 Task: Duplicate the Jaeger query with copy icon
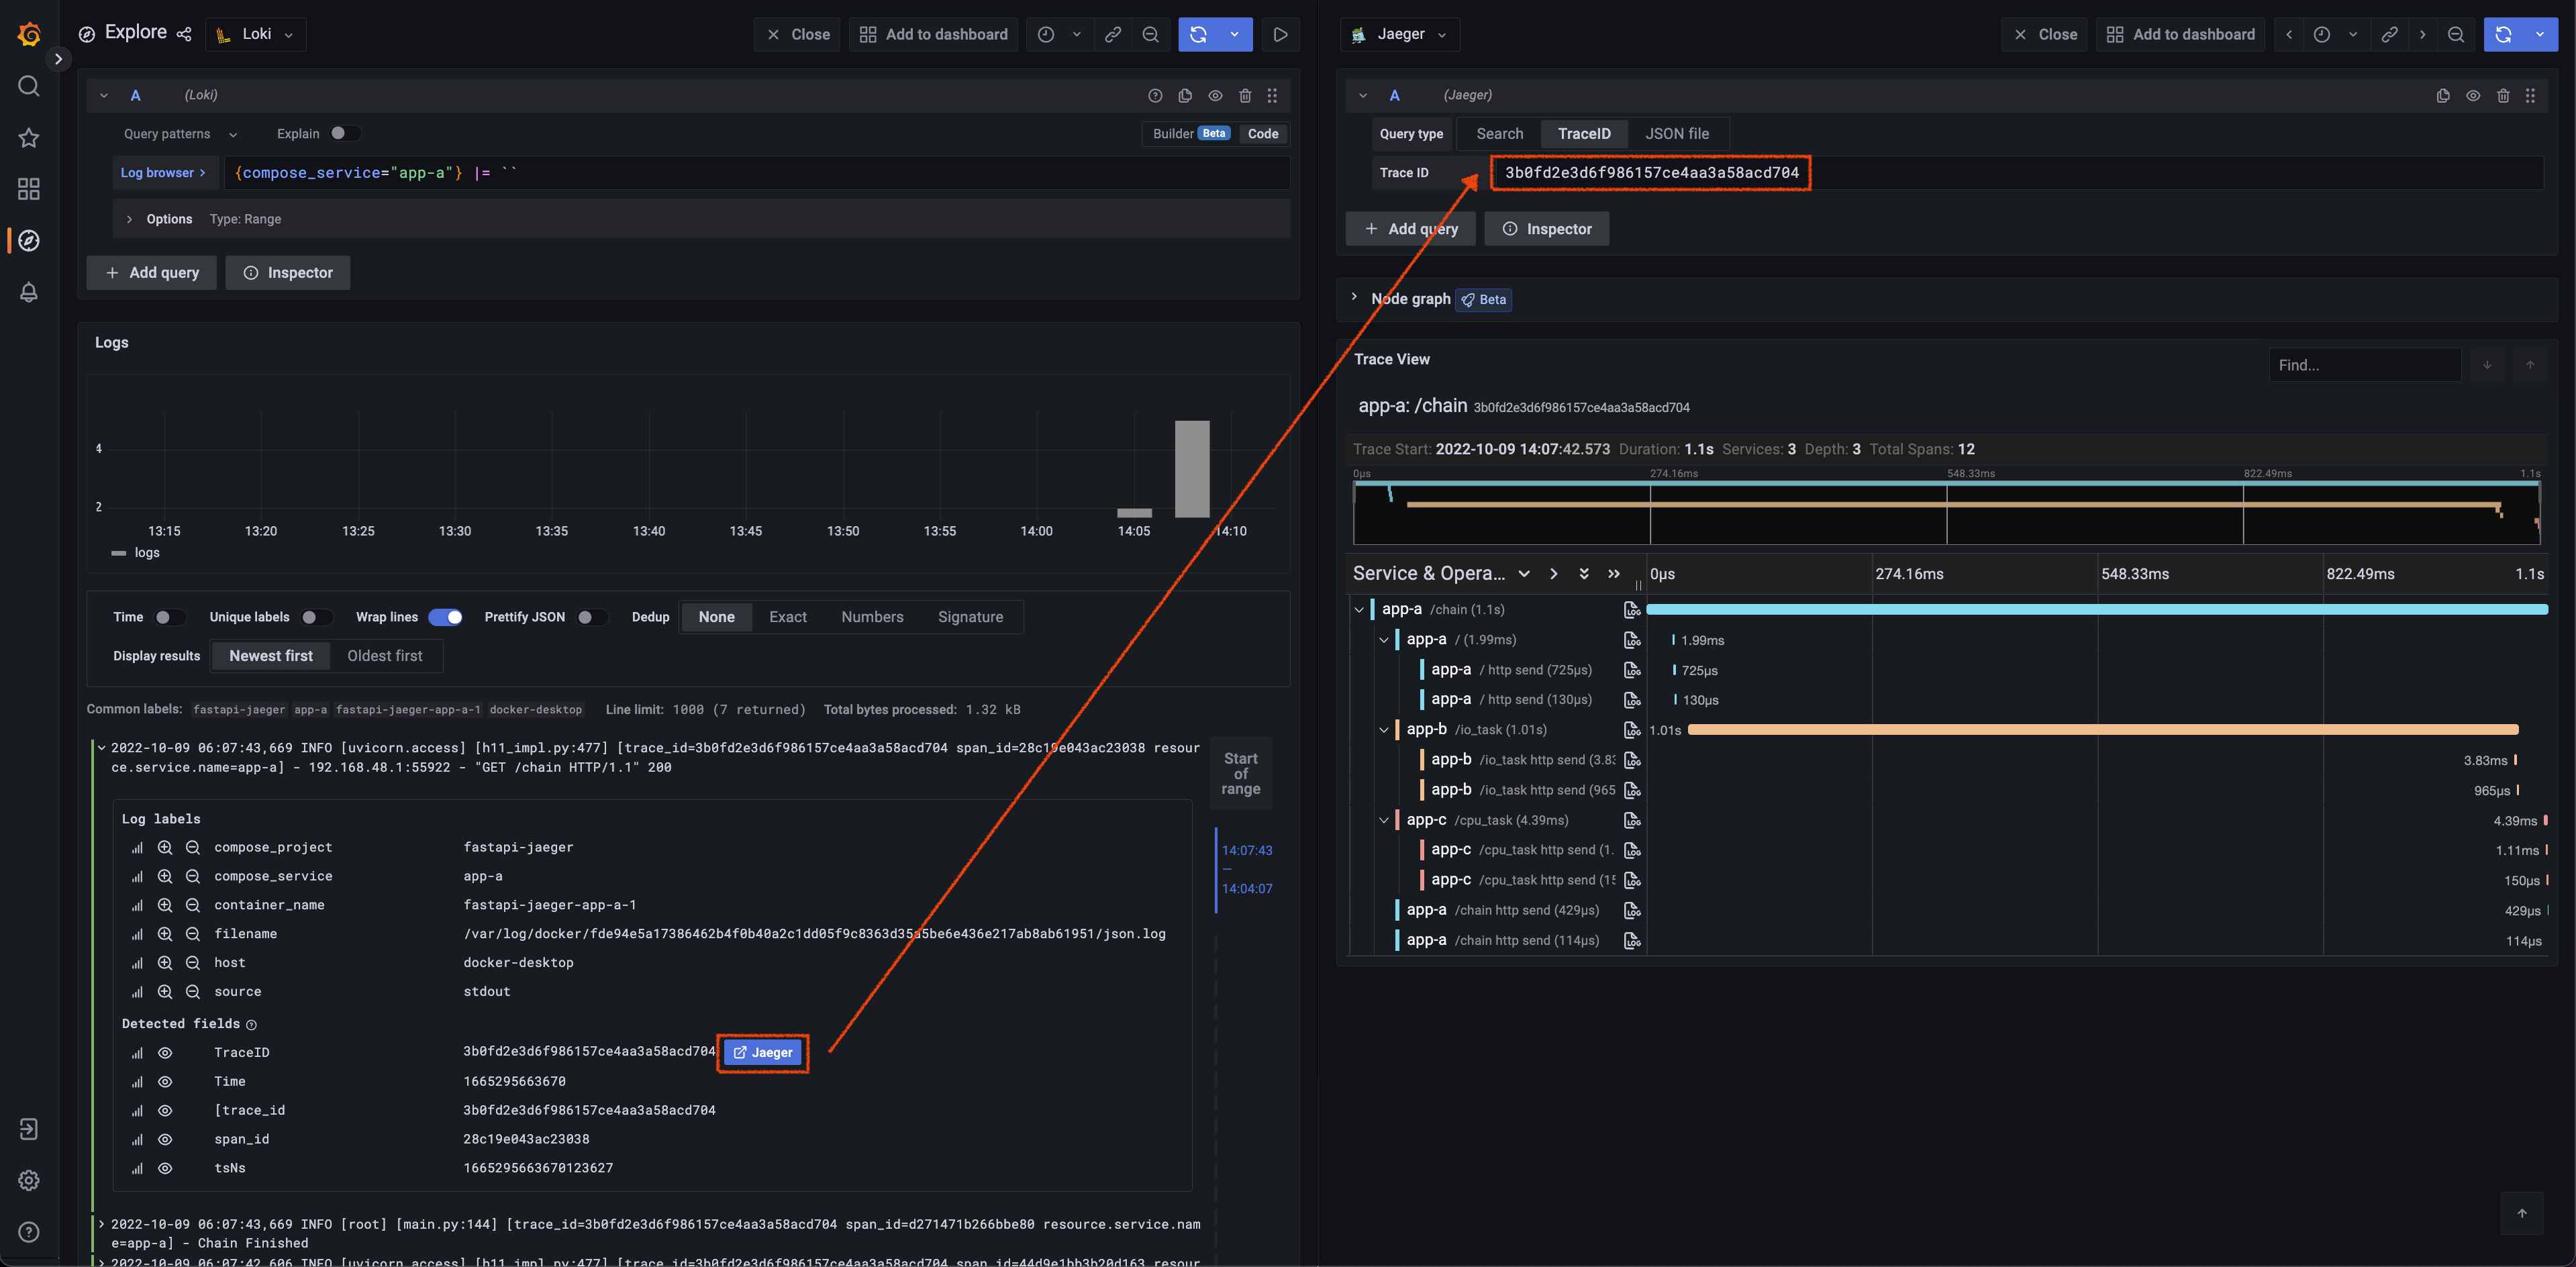2443,96
